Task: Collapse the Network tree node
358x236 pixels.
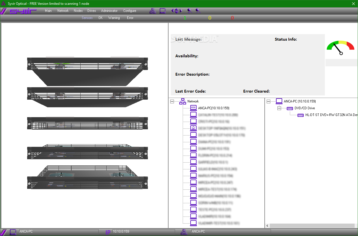Action: (172, 101)
